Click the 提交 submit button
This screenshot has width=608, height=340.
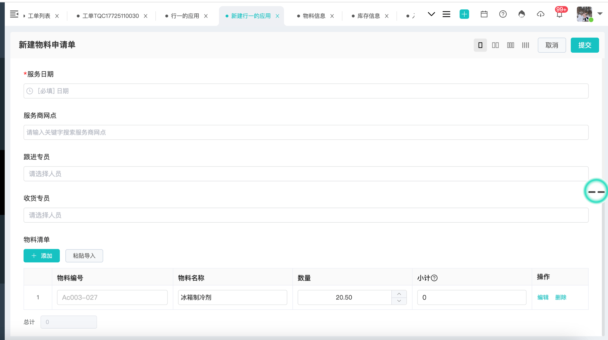point(584,45)
